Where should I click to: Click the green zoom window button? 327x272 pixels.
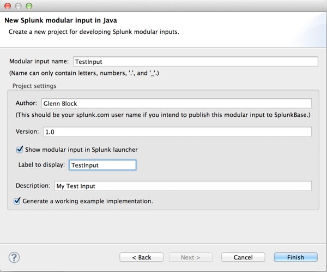tap(29, 6)
